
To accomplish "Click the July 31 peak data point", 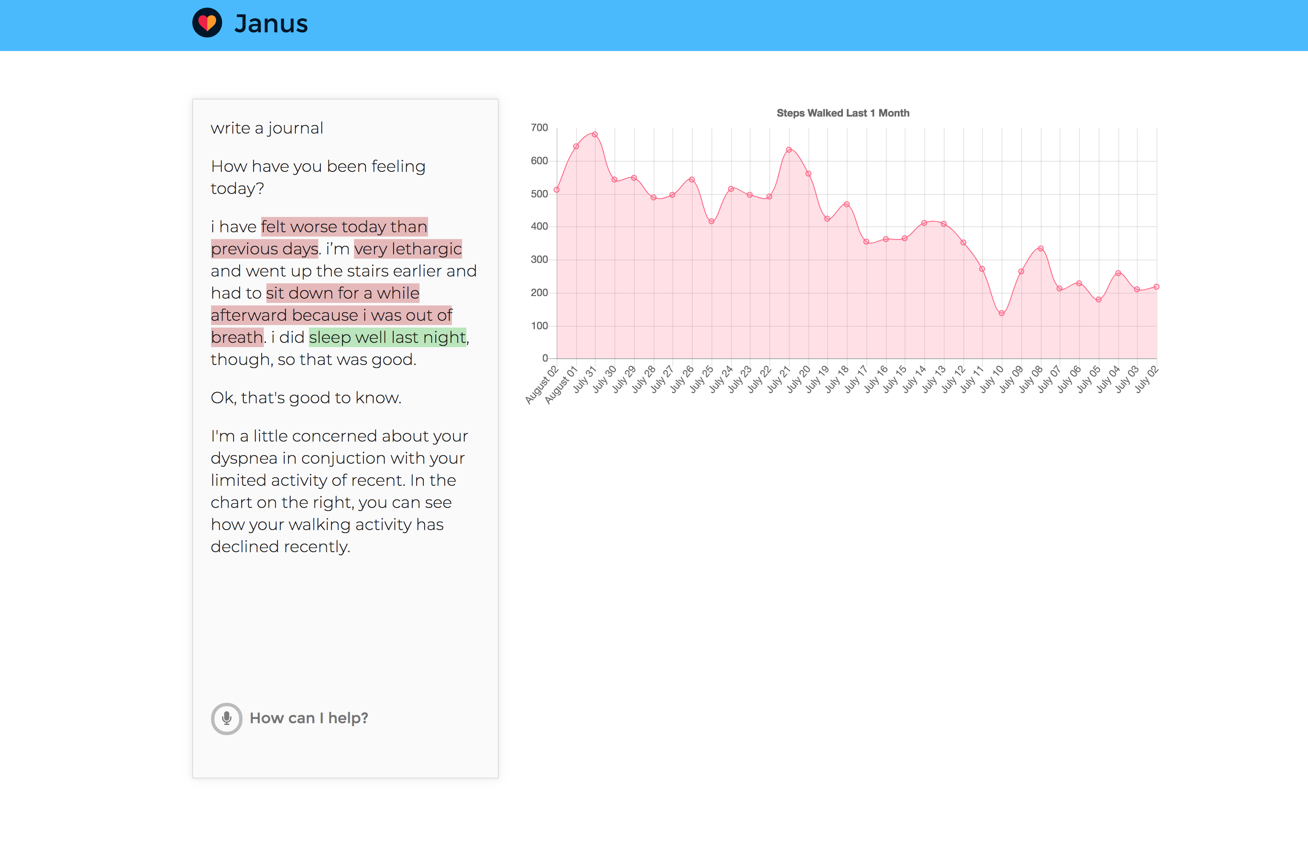I will tap(595, 134).
